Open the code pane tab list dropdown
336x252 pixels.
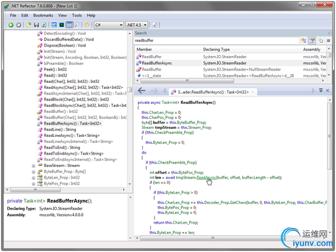click(x=321, y=90)
